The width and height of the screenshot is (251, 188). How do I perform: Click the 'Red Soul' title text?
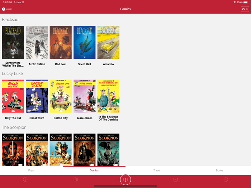point(61,64)
